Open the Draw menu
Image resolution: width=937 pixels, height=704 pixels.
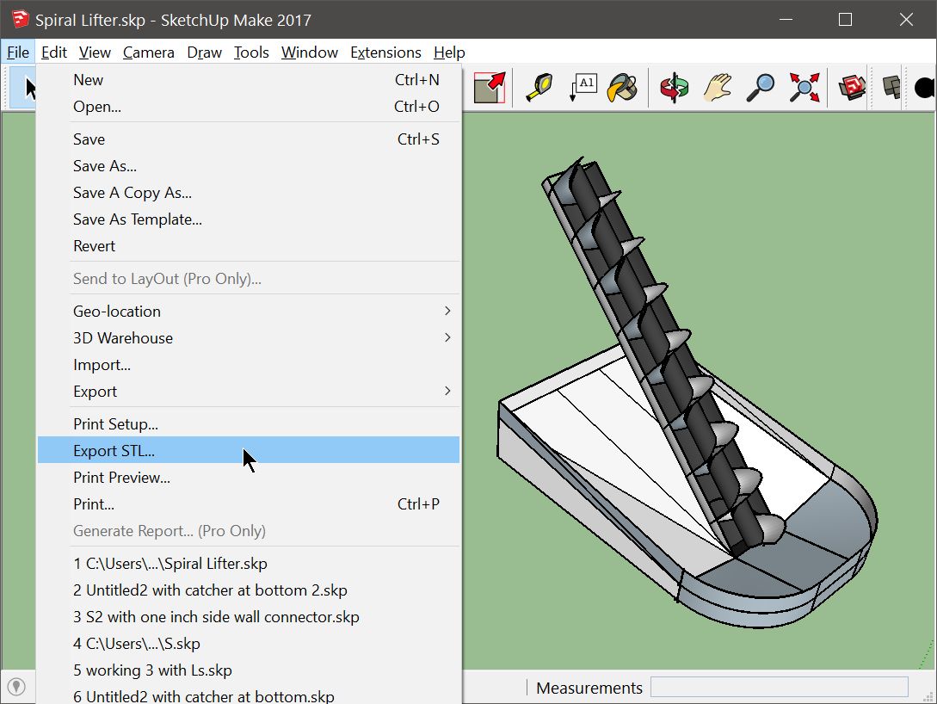coord(204,52)
